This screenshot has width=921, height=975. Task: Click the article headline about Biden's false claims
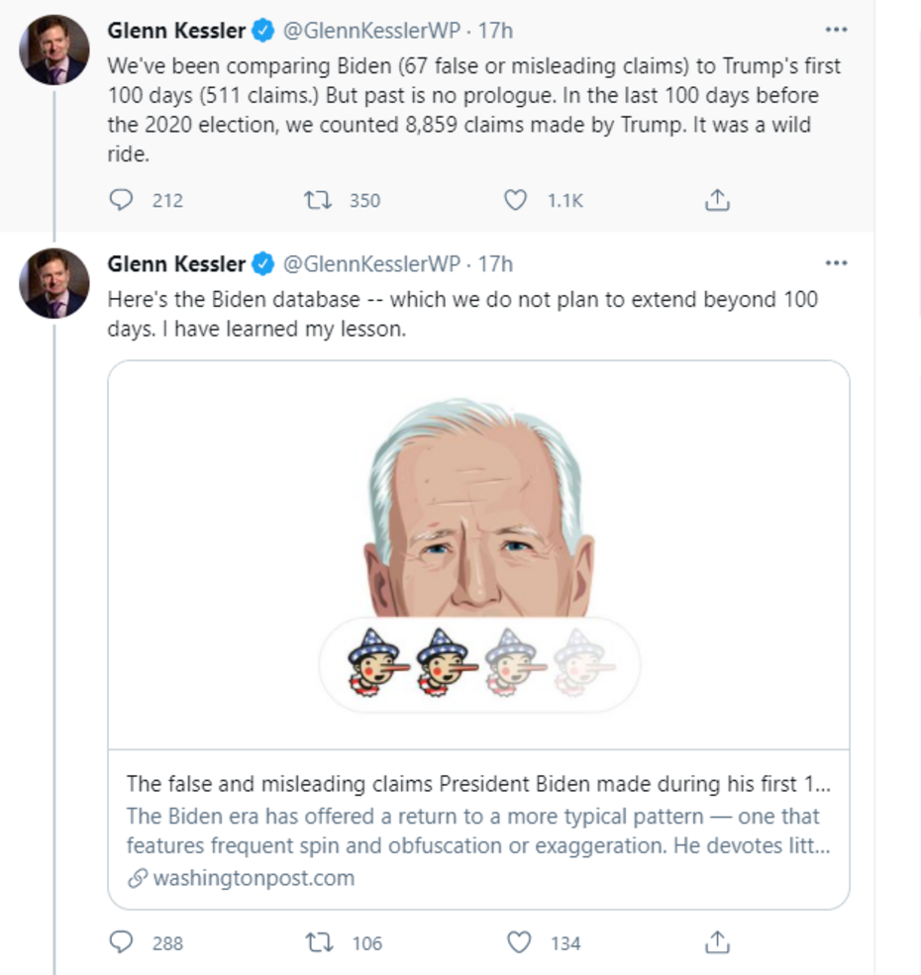click(x=478, y=784)
